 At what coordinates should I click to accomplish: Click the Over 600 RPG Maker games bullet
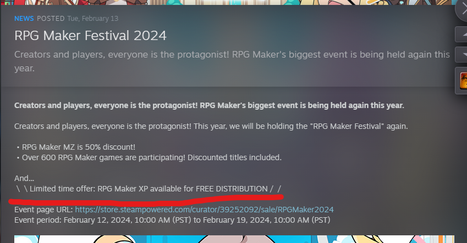coord(149,157)
